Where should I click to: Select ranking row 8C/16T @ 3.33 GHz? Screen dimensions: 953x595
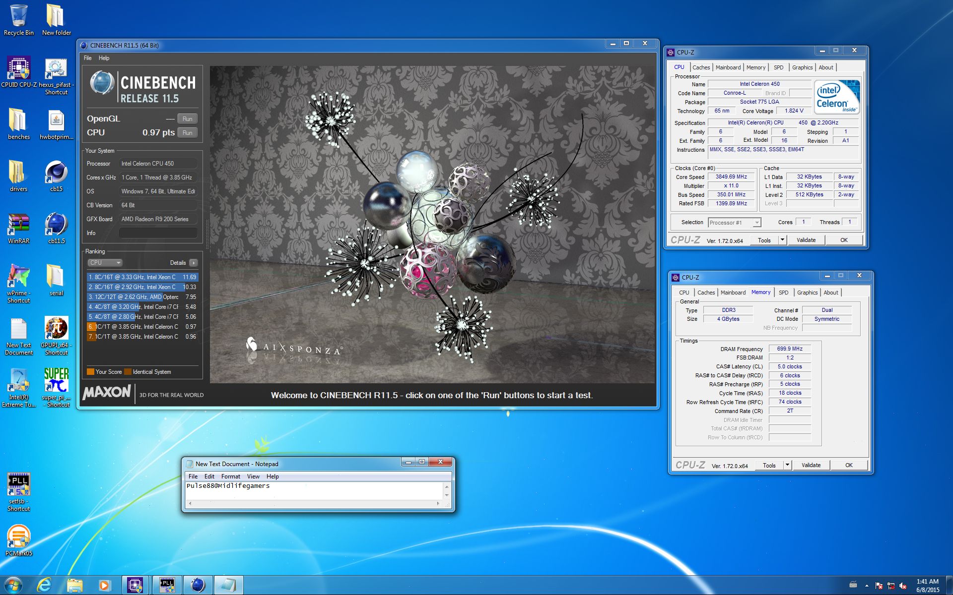click(x=142, y=277)
